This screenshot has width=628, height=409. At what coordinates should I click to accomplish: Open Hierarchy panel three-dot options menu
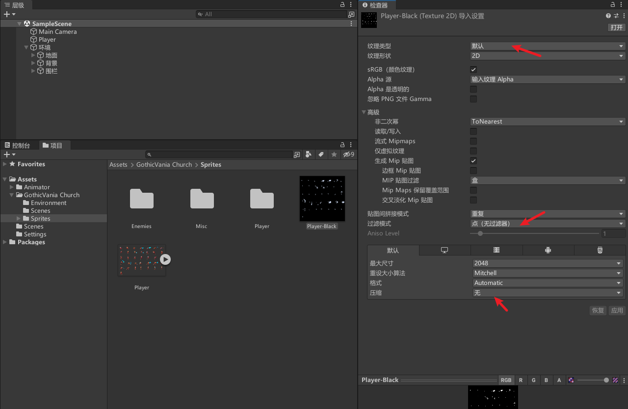351,4
